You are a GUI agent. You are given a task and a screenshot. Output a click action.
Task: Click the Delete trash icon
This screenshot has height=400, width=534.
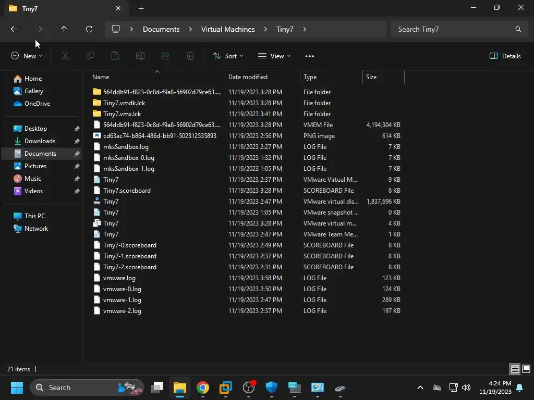tap(190, 56)
